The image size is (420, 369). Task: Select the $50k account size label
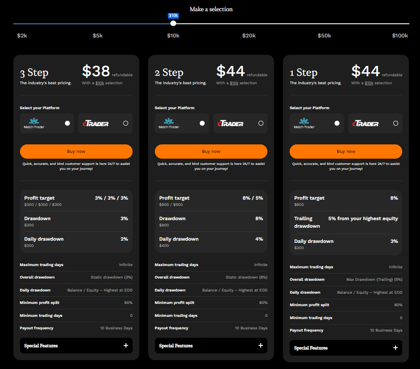(x=324, y=36)
